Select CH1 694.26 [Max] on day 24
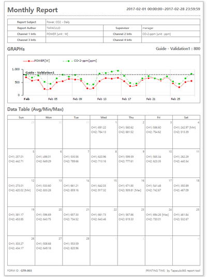 [x=157, y=215]
